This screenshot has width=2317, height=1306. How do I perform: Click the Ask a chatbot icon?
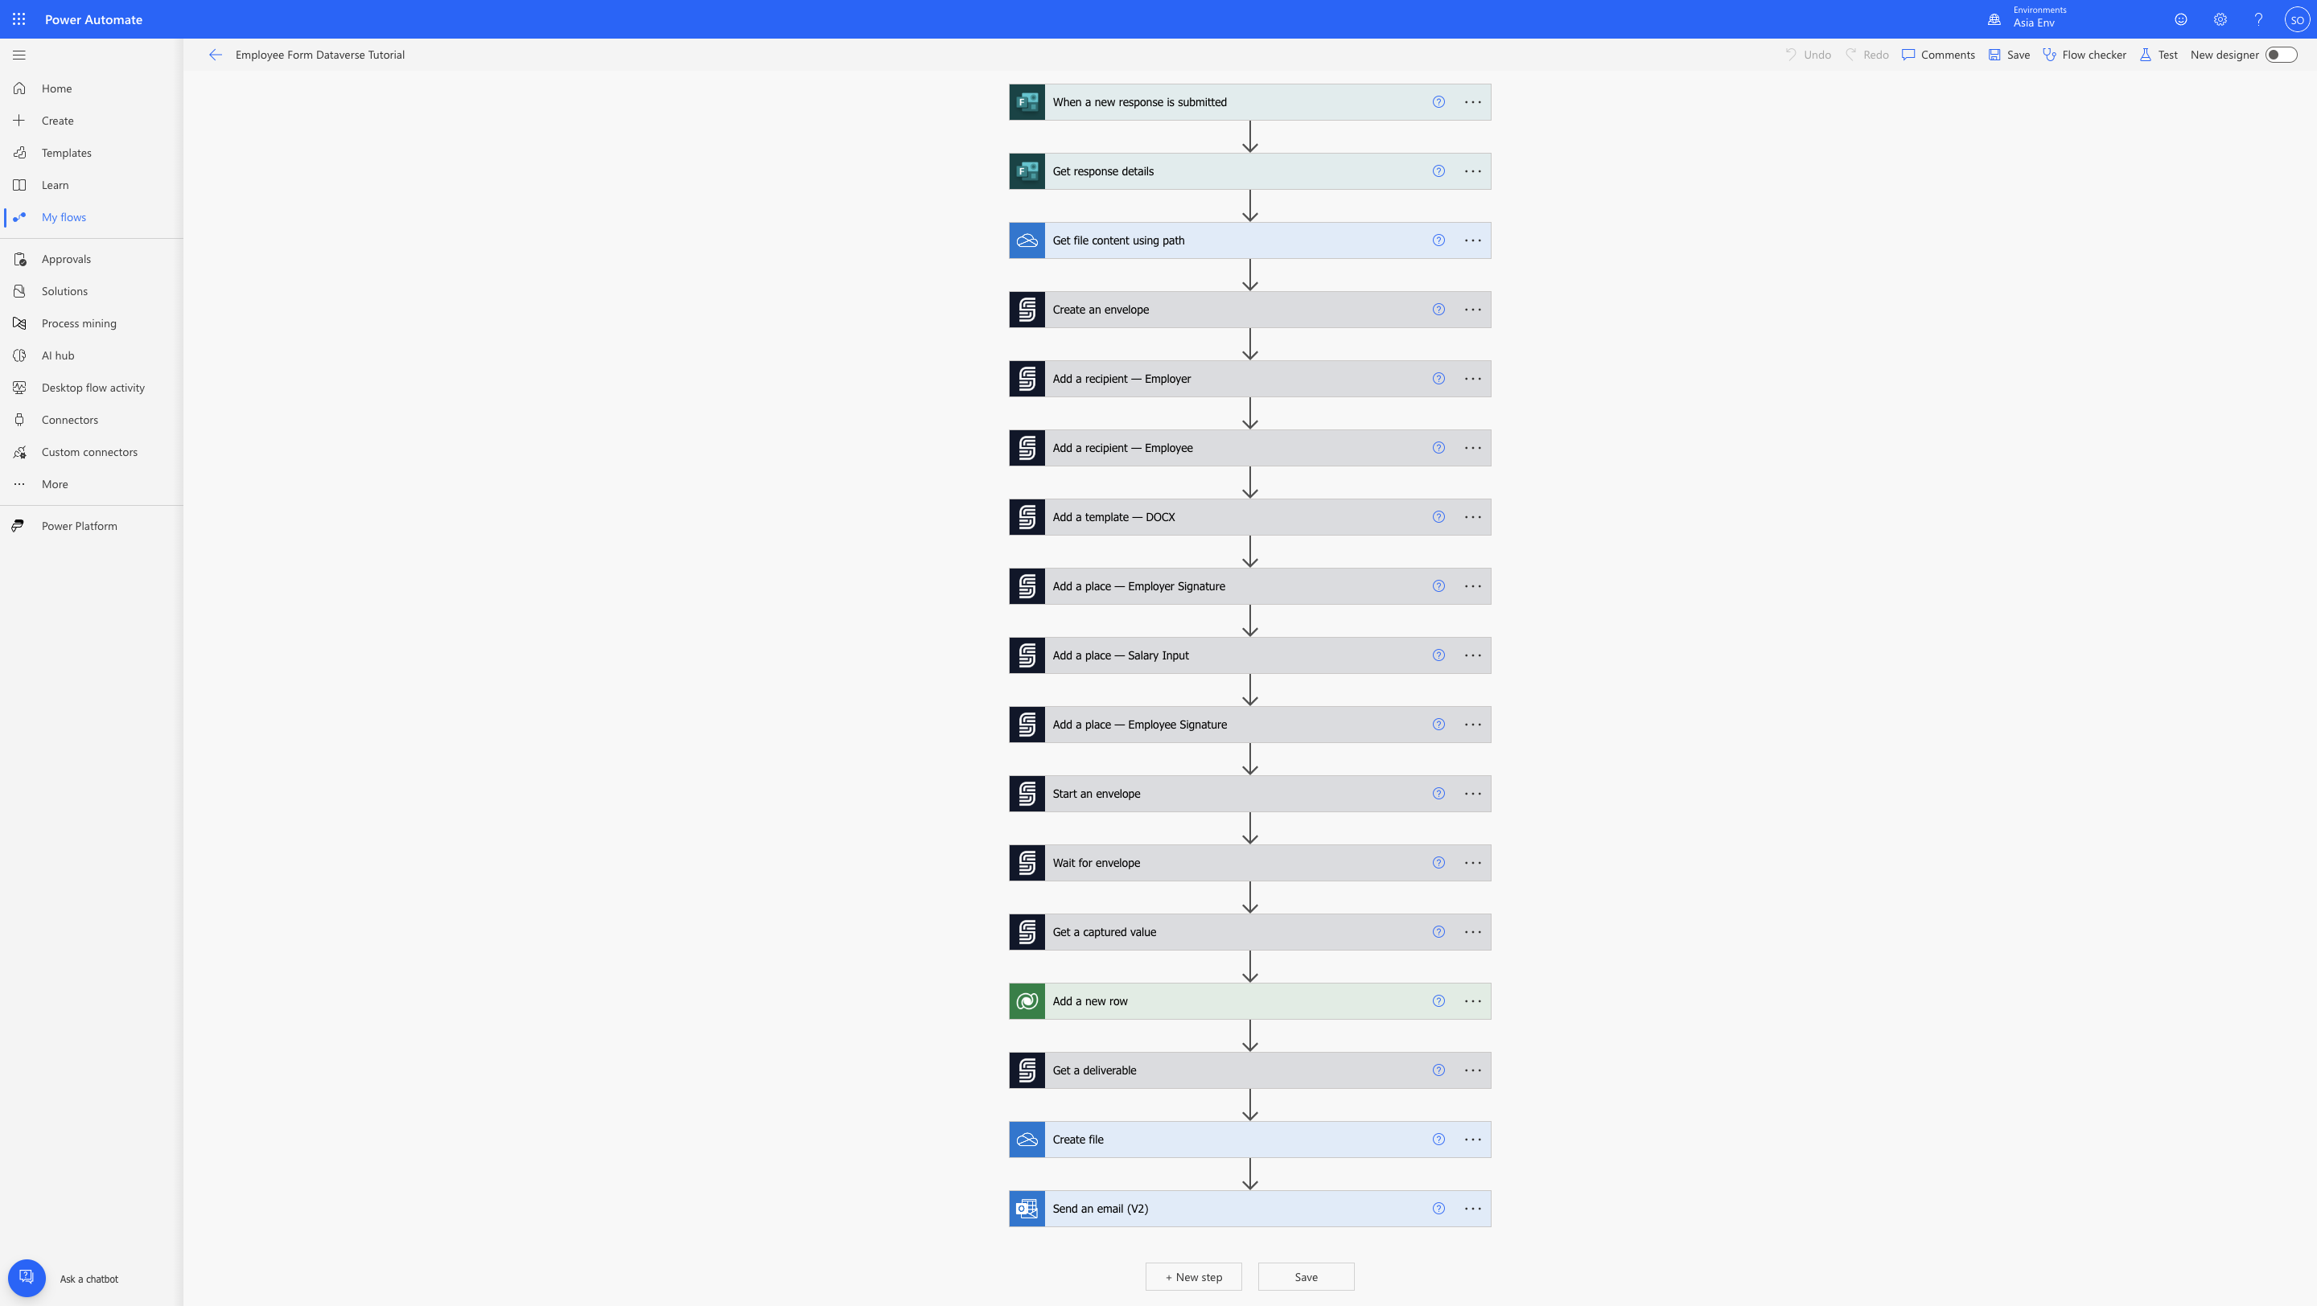click(27, 1277)
